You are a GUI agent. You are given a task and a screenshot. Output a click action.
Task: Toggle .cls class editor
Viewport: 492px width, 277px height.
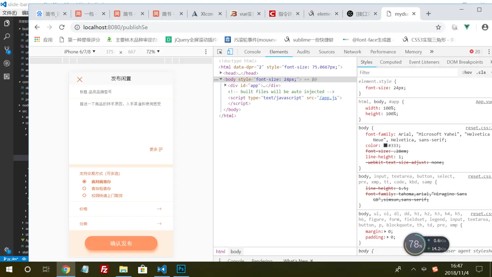click(481, 73)
